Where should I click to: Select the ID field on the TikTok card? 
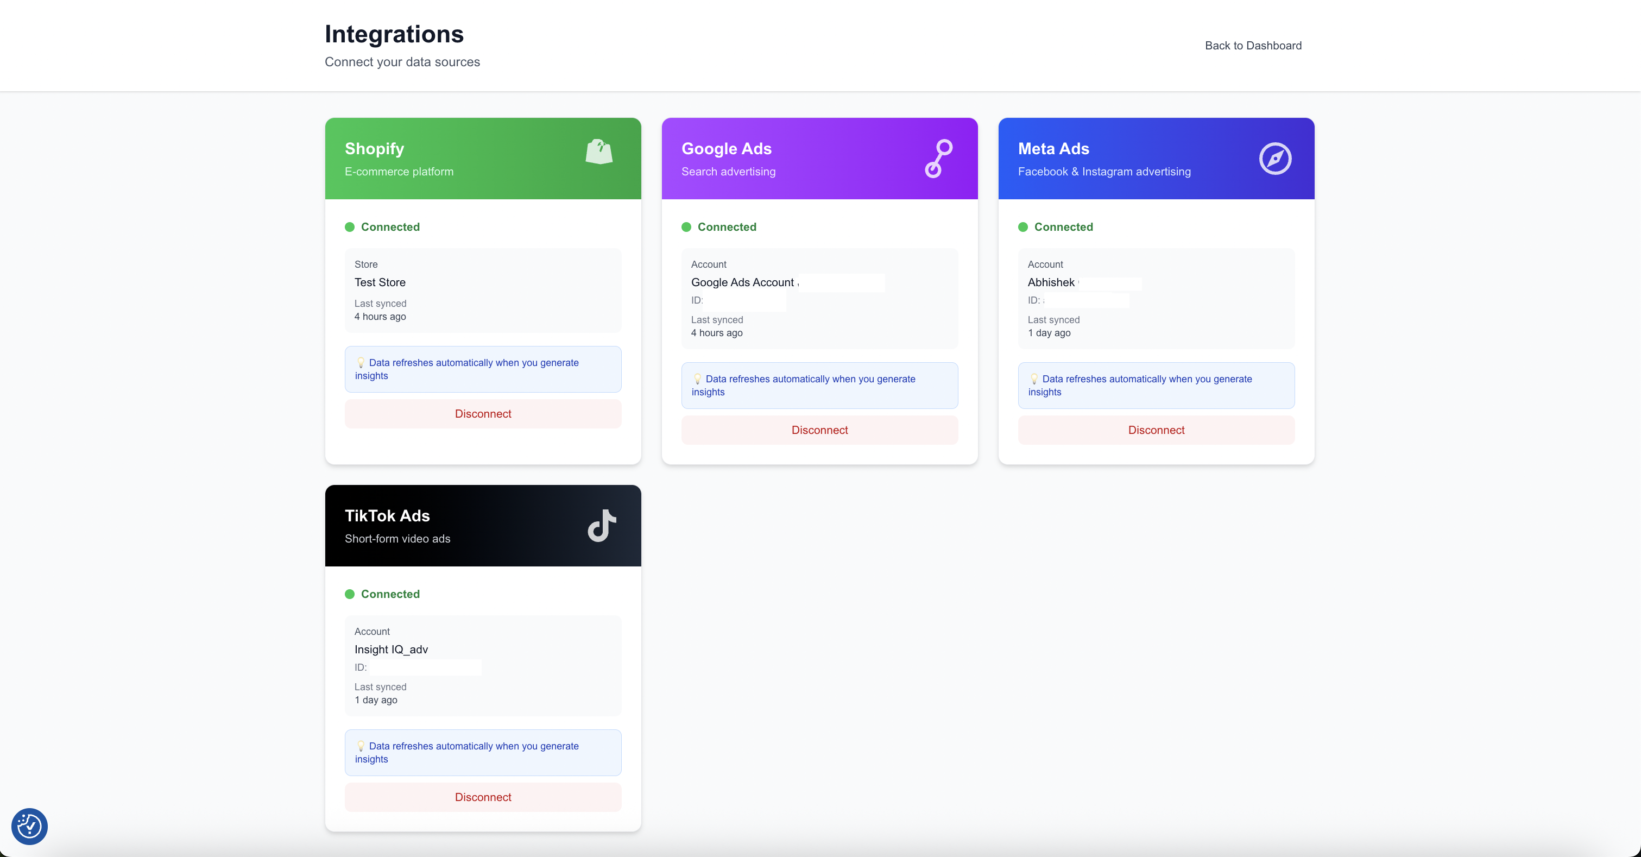(418, 667)
